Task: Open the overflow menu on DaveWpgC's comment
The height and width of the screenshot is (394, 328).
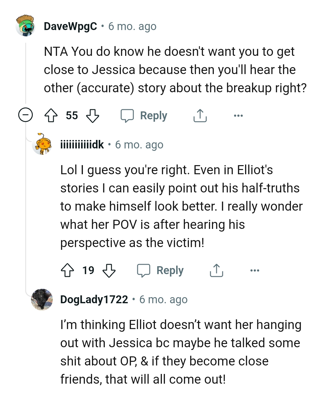Action: coord(238,115)
